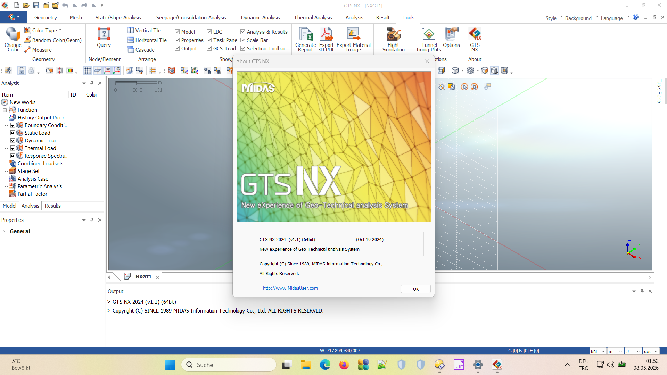Switch to the Results panel tab
The image size is (667, 375).
(52, 206)
